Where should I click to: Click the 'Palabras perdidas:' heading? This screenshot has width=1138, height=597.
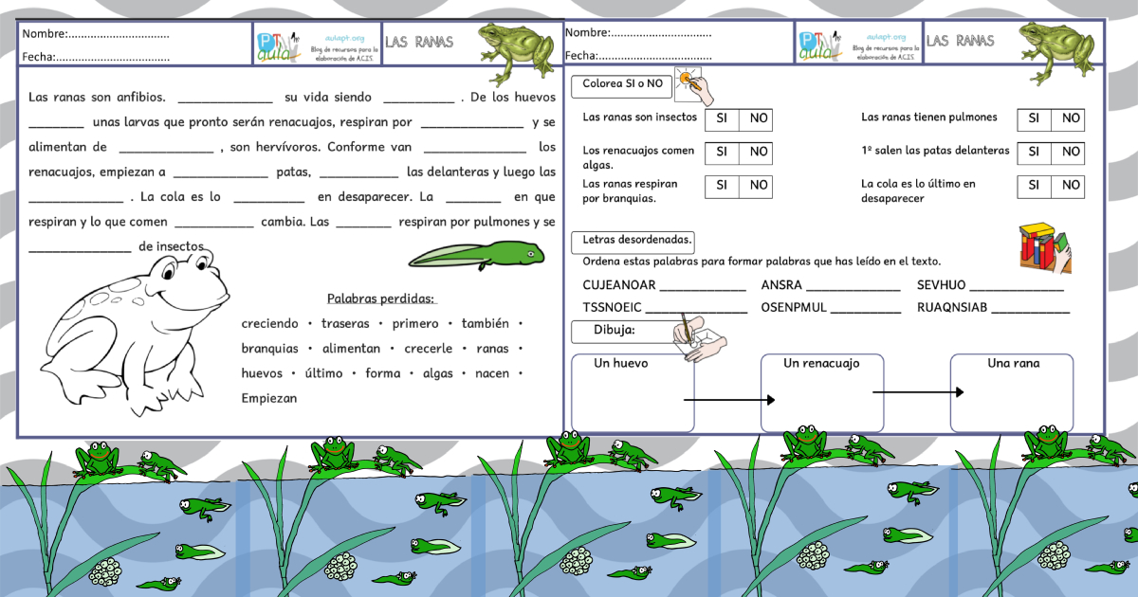pyautogui.click(x=381, y=298)
